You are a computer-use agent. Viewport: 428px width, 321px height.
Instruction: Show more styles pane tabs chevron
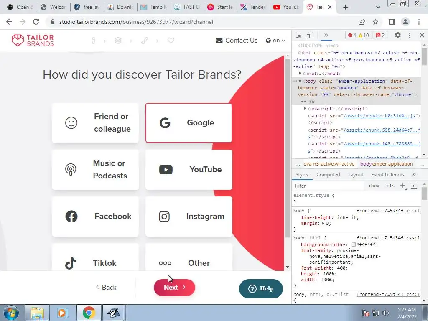[x=414, y=174]
